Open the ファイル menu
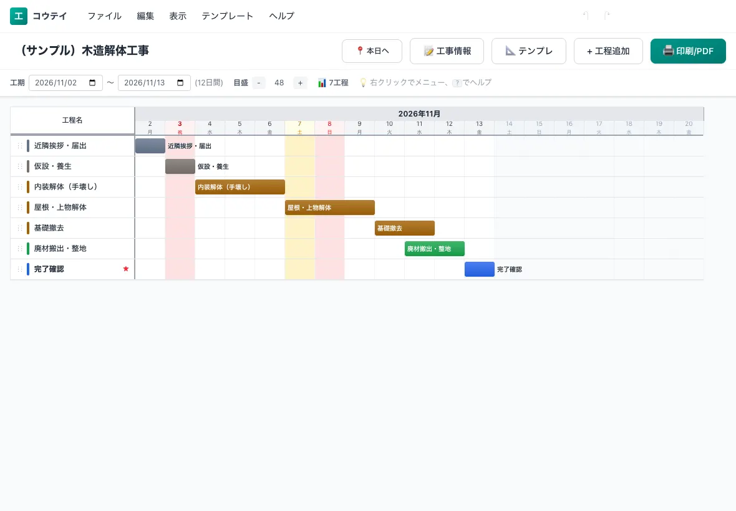Image resolution: width=736 pixels, height=511 pixels. [x=104, y=16]
